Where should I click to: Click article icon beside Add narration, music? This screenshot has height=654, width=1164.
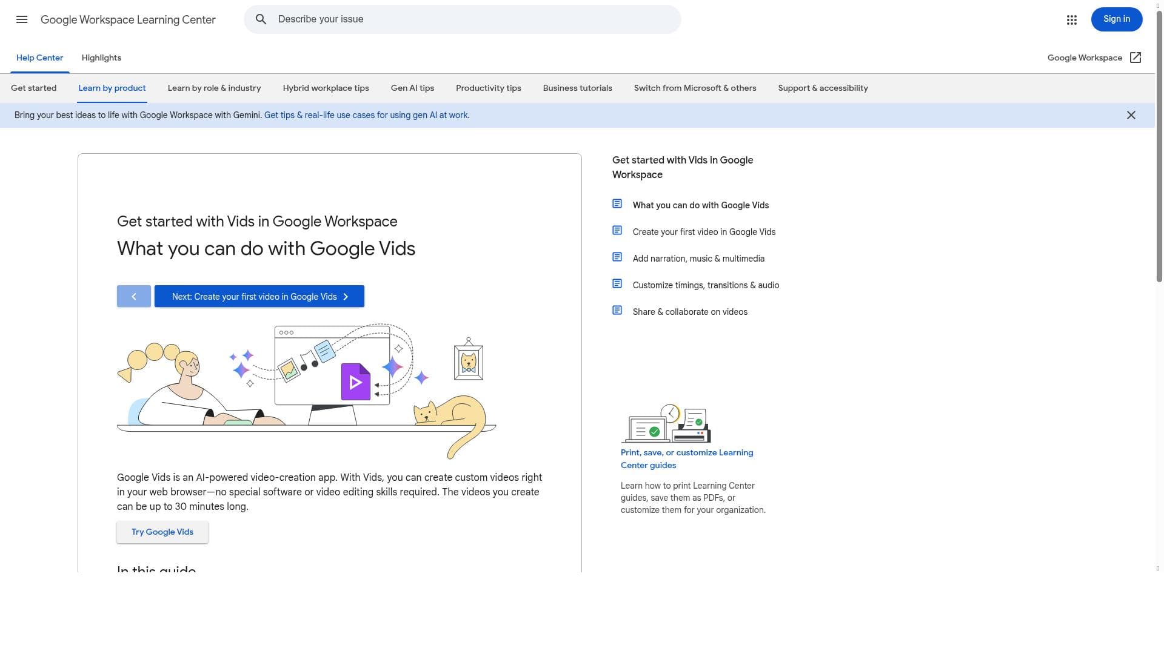tap(617, 257)
